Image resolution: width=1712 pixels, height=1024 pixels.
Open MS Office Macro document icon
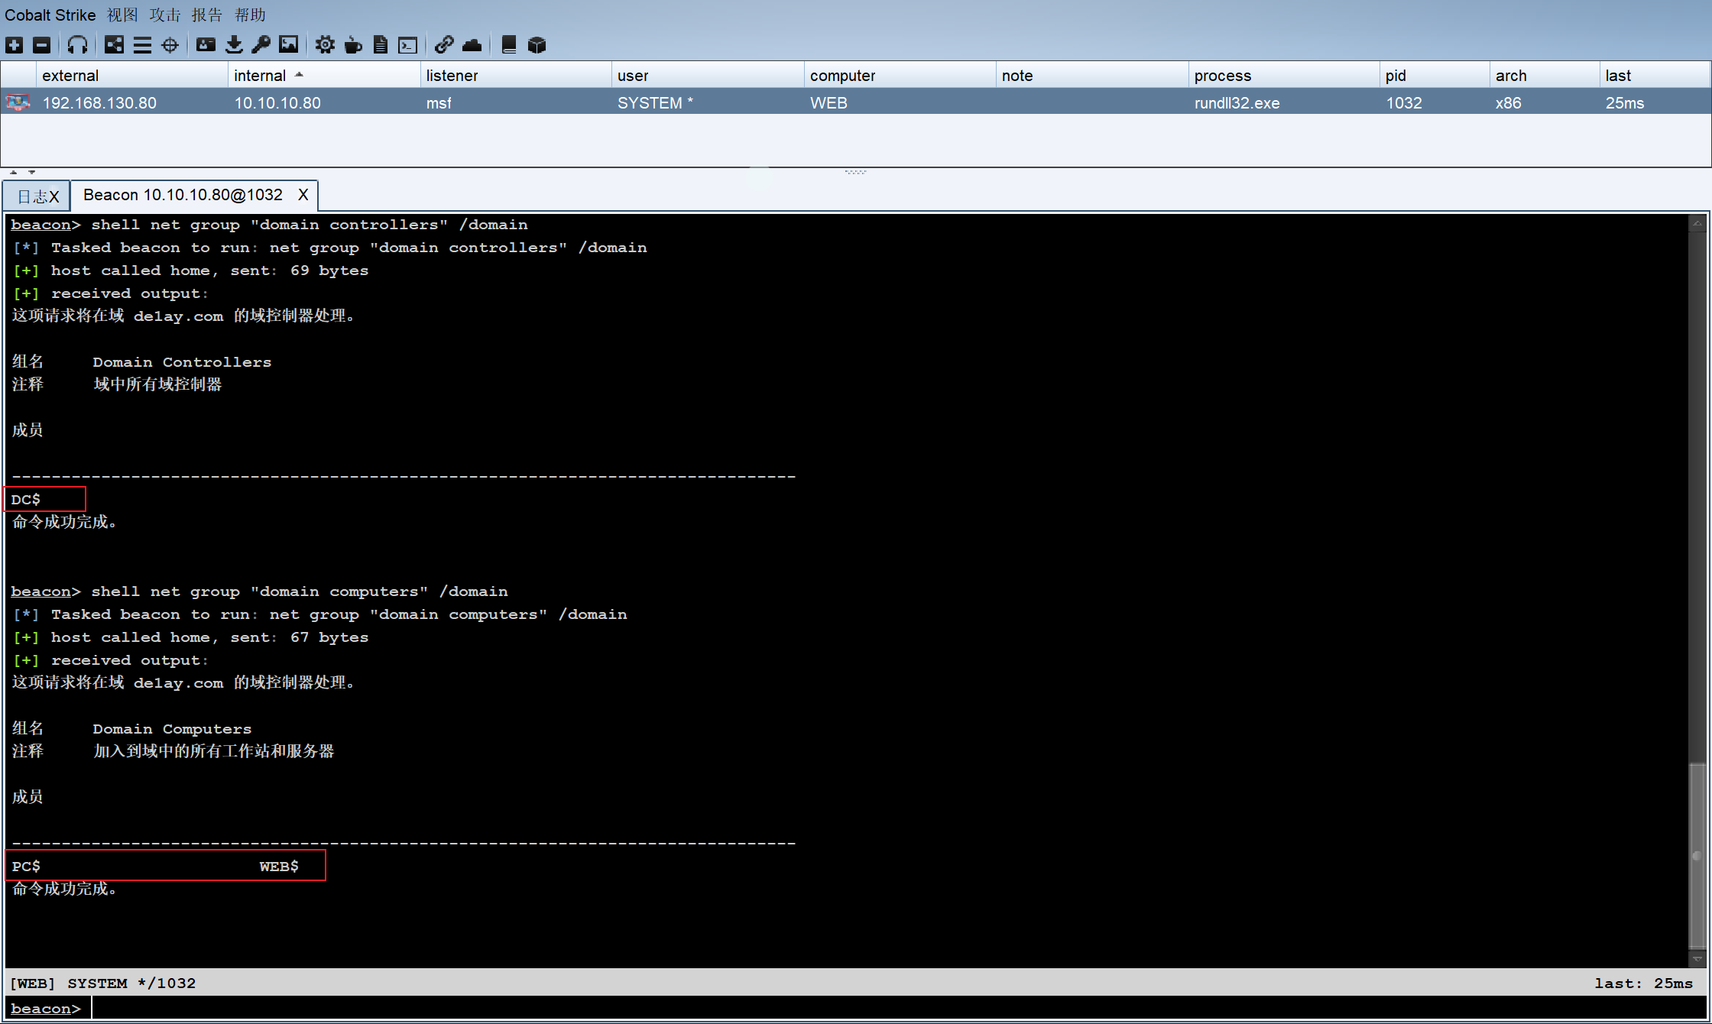tap(380, 45)
